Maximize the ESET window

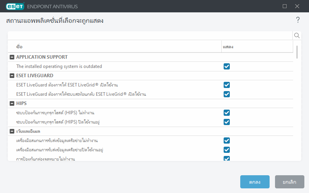[285, 6]
